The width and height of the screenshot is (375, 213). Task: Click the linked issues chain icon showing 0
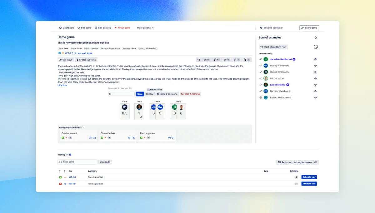237,60
